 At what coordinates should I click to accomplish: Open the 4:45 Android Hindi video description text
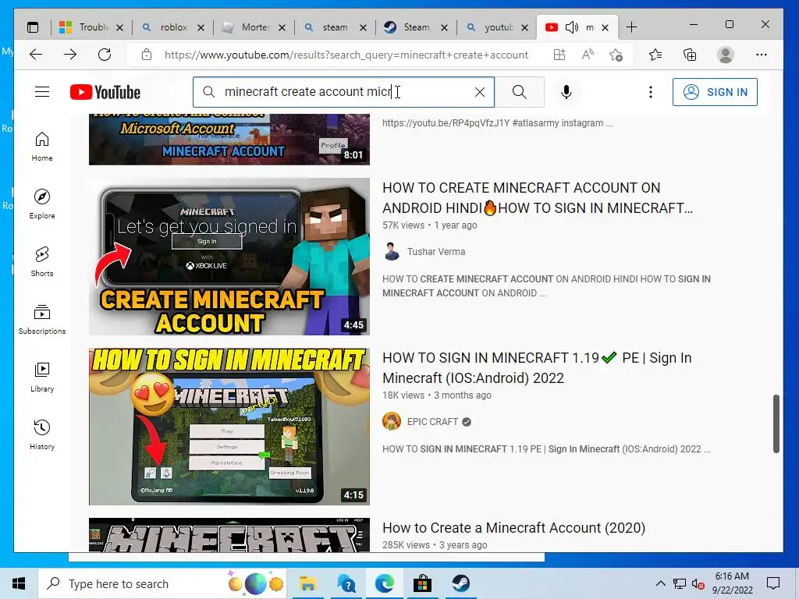(x=546, y=285)
